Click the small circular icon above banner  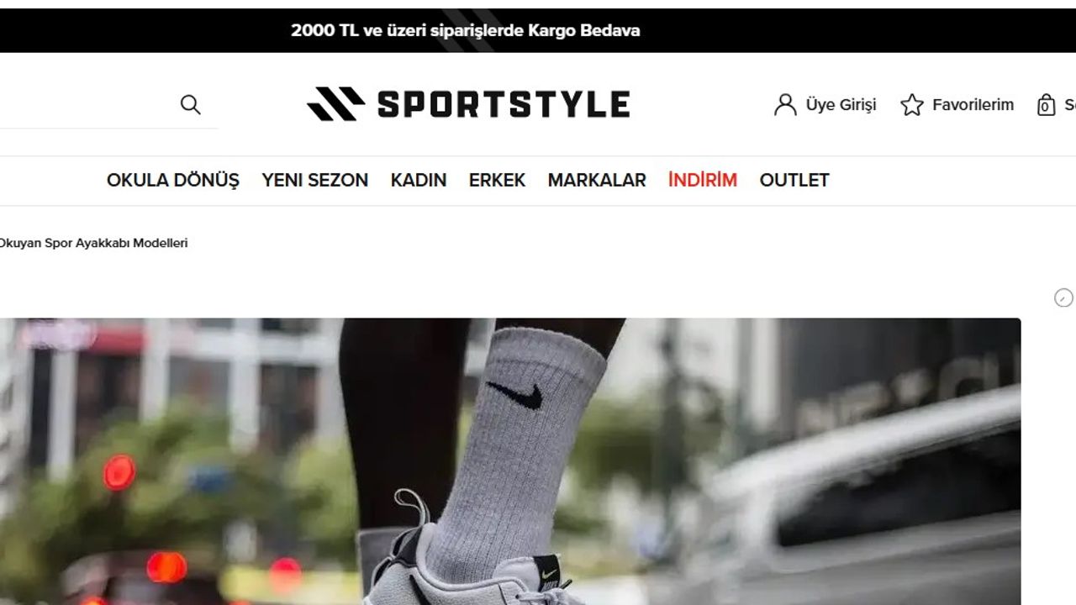[1063, 297]
